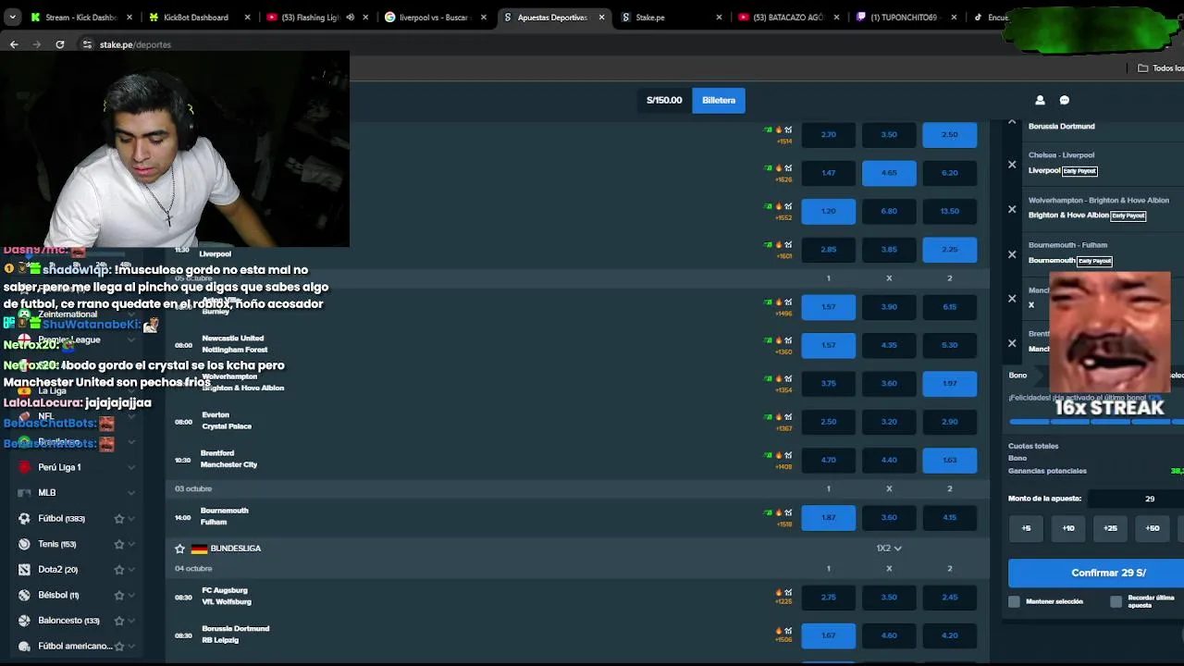Viewport: 1184px width, 666px height.
Task: Toggle Borussia Dortmund win odds 1.67
Action: click(x=828, y=635)
